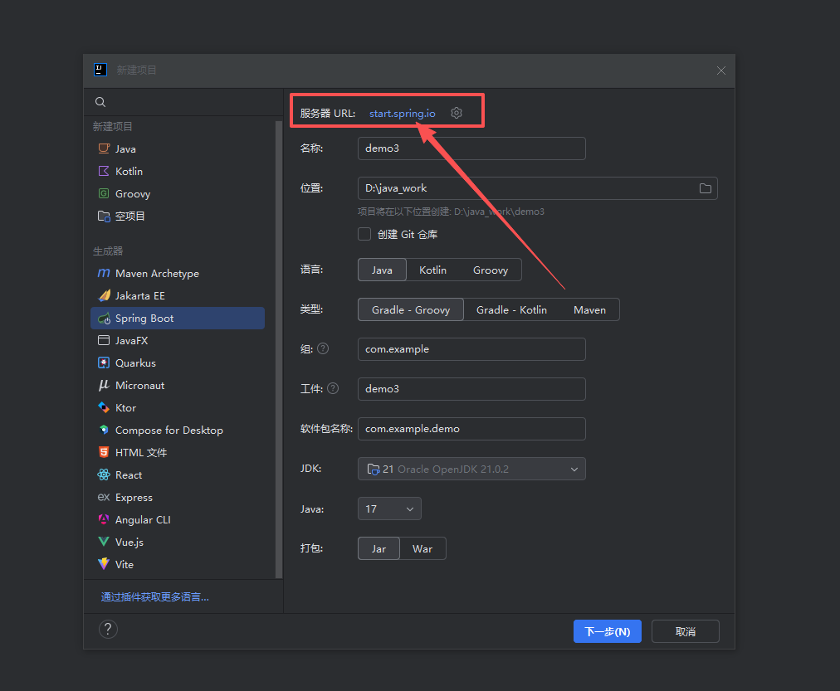Click the Vite logo icon
Image resolution: width=840 pixels, height=691 pixels.
(x=104, y=563)
